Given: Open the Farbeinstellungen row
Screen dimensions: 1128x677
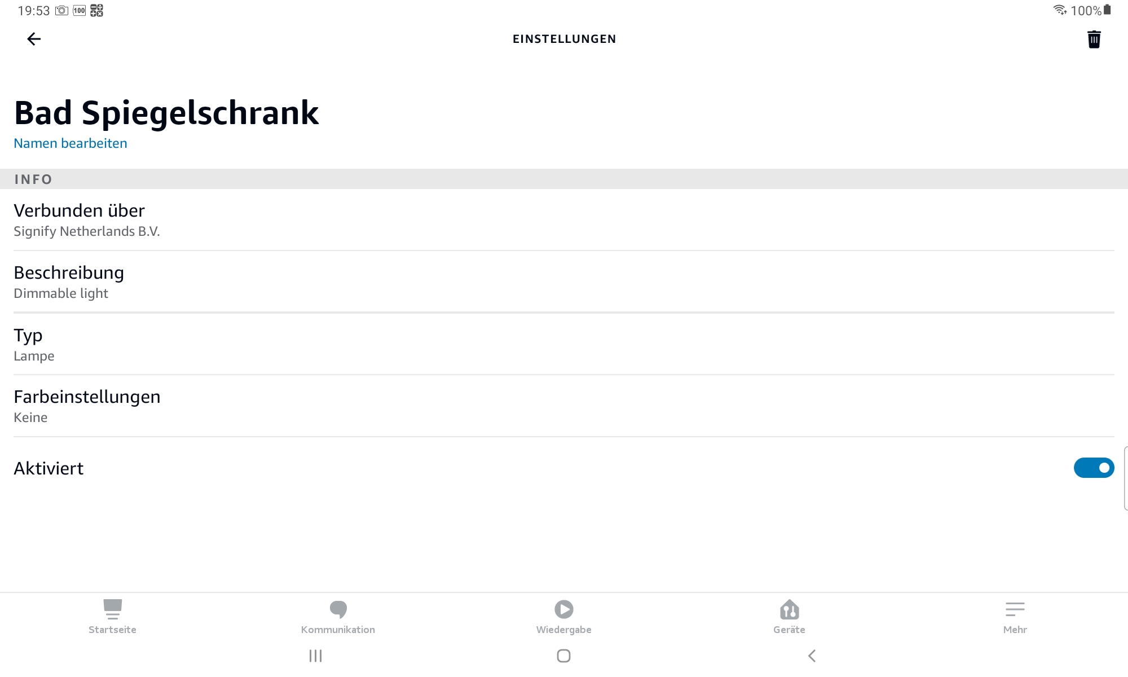Looking at the screenshot, I should coord(564,406).
